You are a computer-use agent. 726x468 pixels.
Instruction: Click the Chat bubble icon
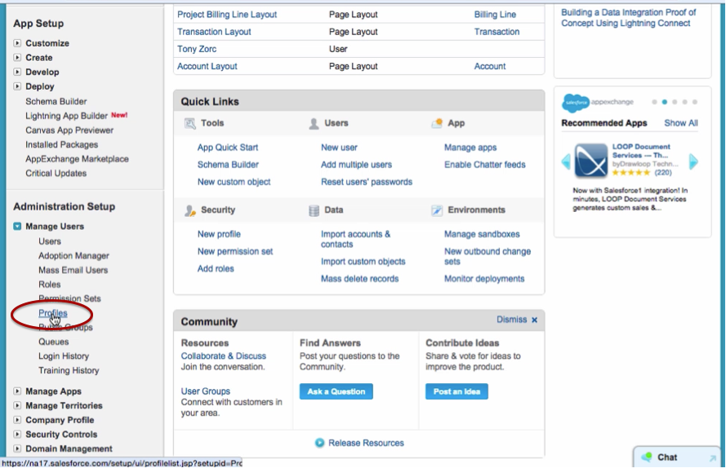point(646,457)
